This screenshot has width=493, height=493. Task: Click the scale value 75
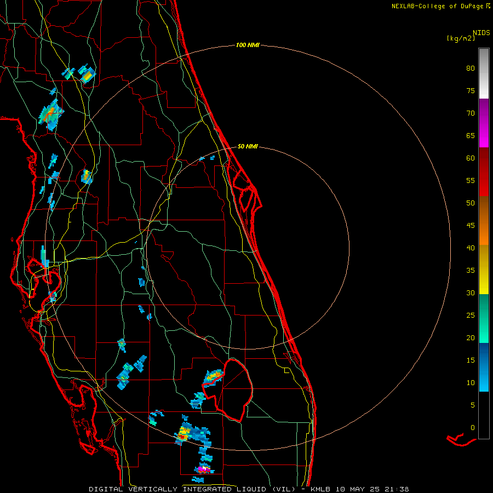(471, 91)
